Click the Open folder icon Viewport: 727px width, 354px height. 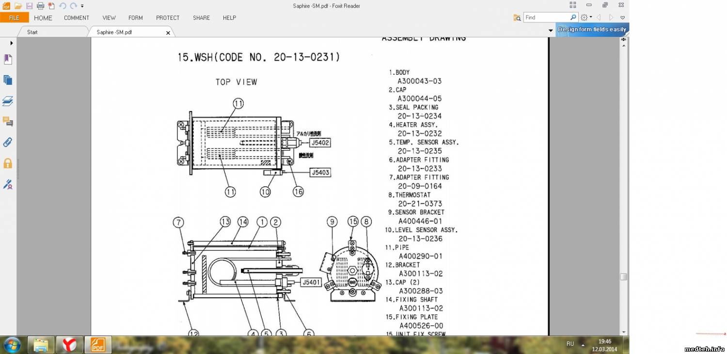point(18,6)
